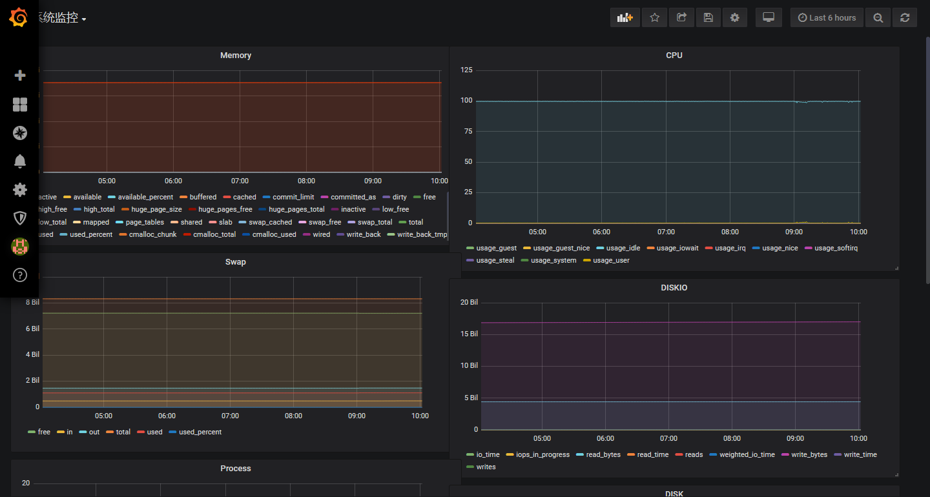The width and height of the screenshot is (930, 497).
Task: Open the Share dashboard icon
Action: click(x=681, y=17)
